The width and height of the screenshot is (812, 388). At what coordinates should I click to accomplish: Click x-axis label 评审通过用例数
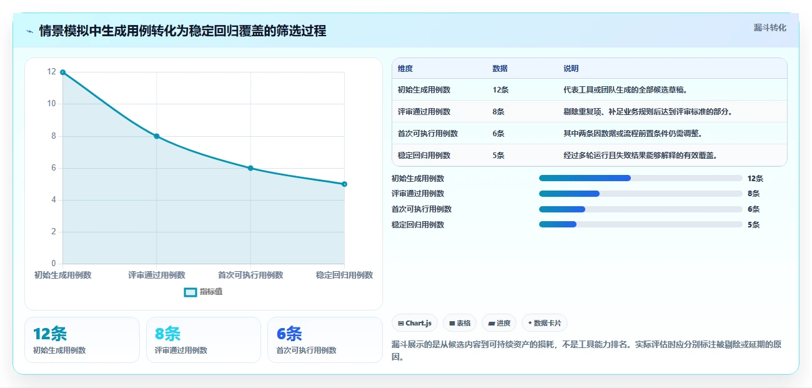click(x=157, y=275)
